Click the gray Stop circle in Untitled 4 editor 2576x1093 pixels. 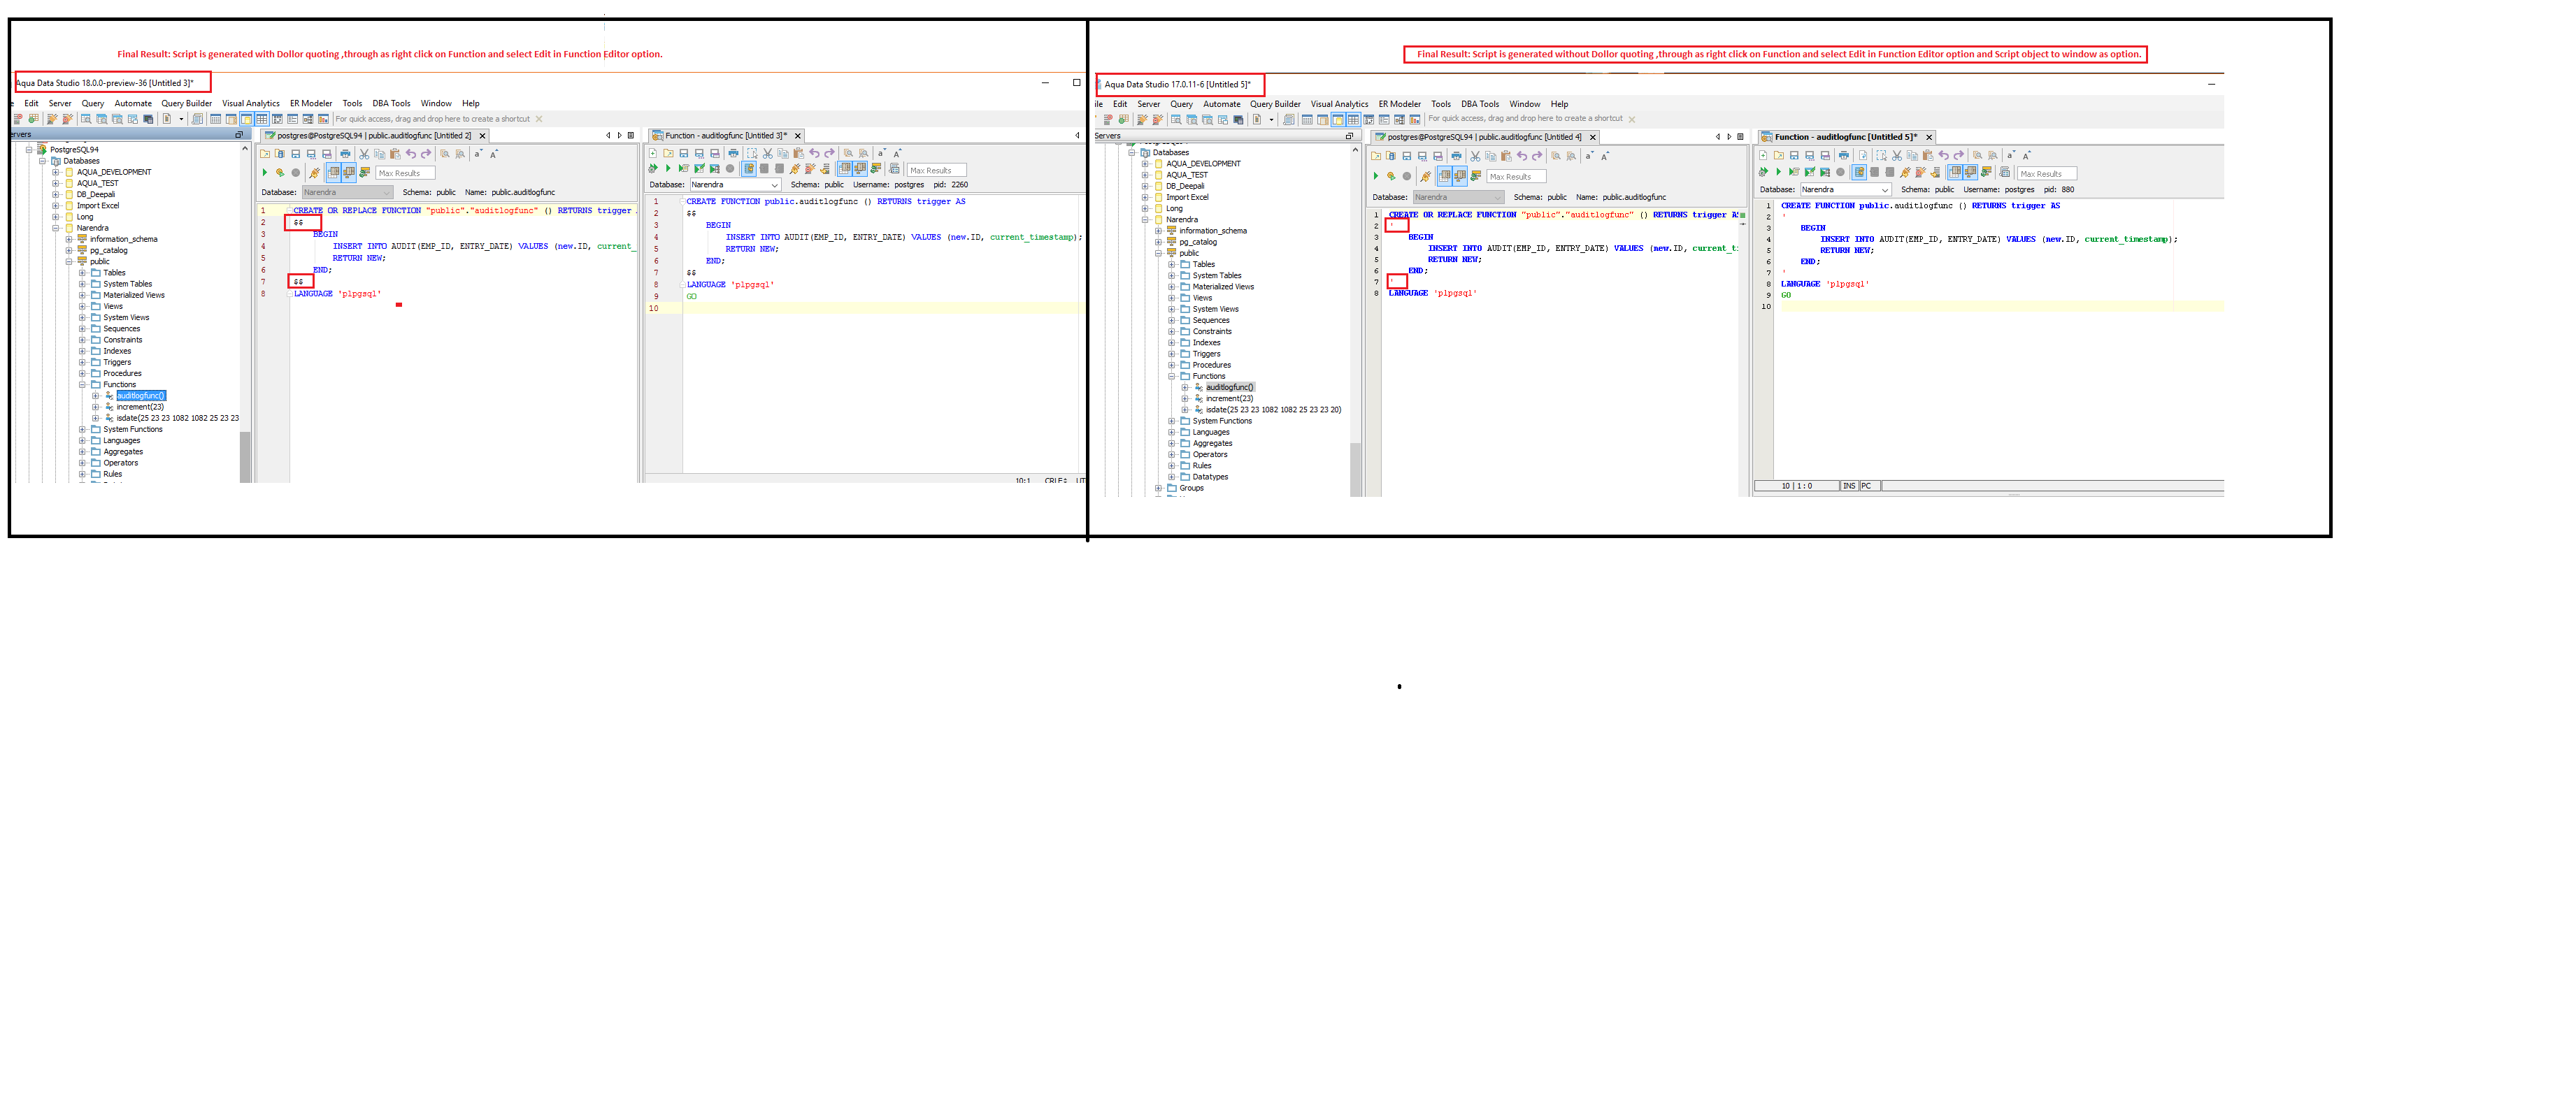pos(1406,177)
